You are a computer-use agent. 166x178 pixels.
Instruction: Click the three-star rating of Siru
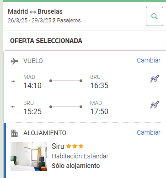point(75,147)
